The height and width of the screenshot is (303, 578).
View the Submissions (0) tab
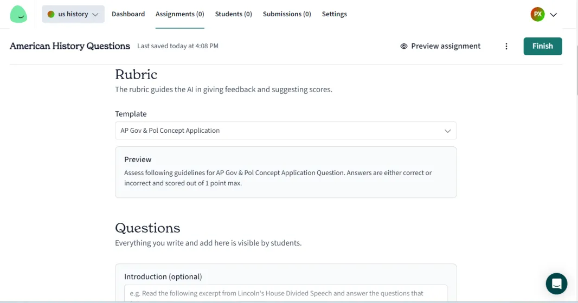[287, 14]
